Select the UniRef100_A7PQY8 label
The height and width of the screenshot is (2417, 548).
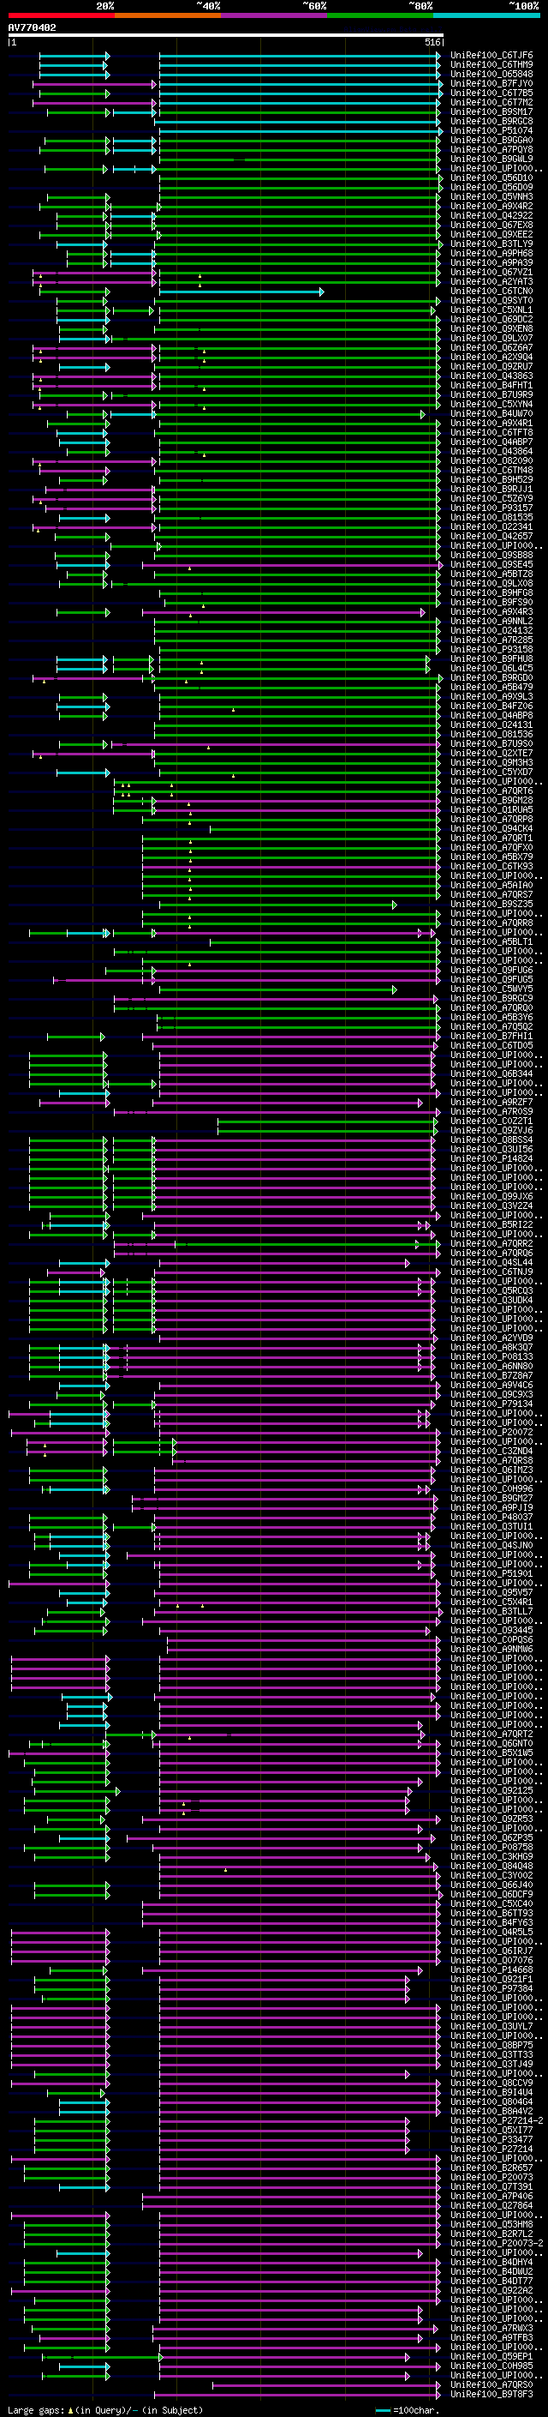coord(491,150)
